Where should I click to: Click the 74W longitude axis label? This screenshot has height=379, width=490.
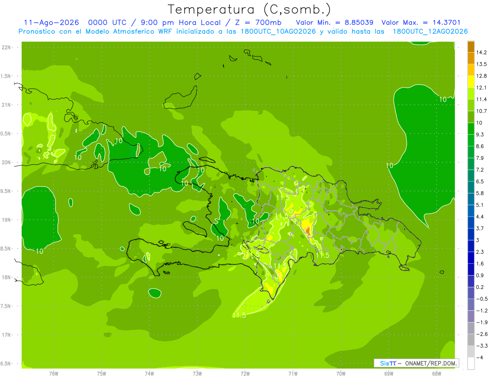[x=149, y=373]
